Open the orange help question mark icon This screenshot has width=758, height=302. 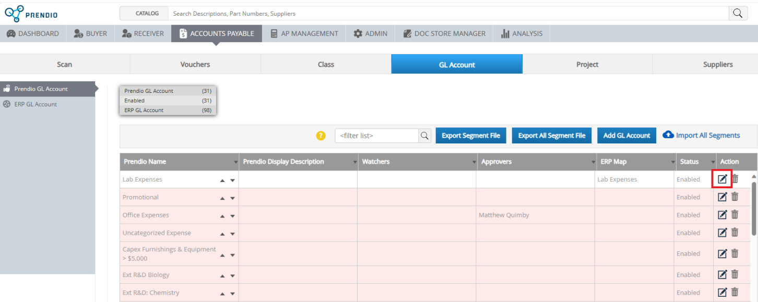pyautogui.click(x=321, y=135)
